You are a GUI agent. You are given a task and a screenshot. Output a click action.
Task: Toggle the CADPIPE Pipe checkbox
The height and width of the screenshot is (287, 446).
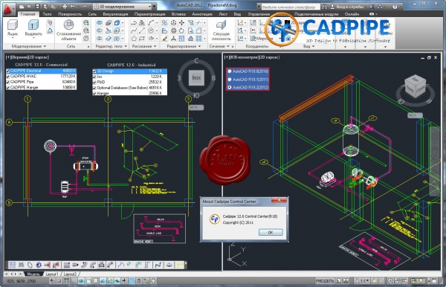(x=8, y=82)
